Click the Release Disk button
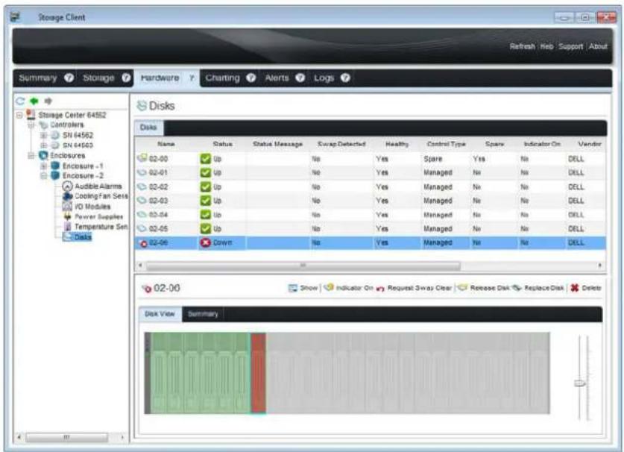This screenshot has width=624, height=452. [485, 287]
